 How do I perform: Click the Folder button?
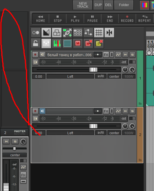[x=124, y=5]
